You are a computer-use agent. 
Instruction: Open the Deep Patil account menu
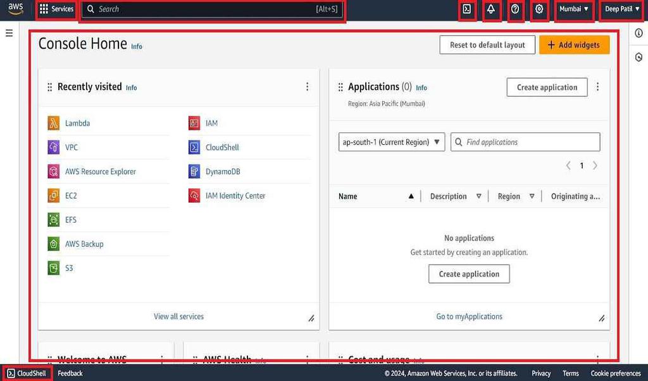(x=621, y=9)
